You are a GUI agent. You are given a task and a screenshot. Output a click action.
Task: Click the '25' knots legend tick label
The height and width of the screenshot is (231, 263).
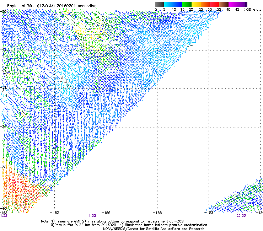click(x=200, y=10)
